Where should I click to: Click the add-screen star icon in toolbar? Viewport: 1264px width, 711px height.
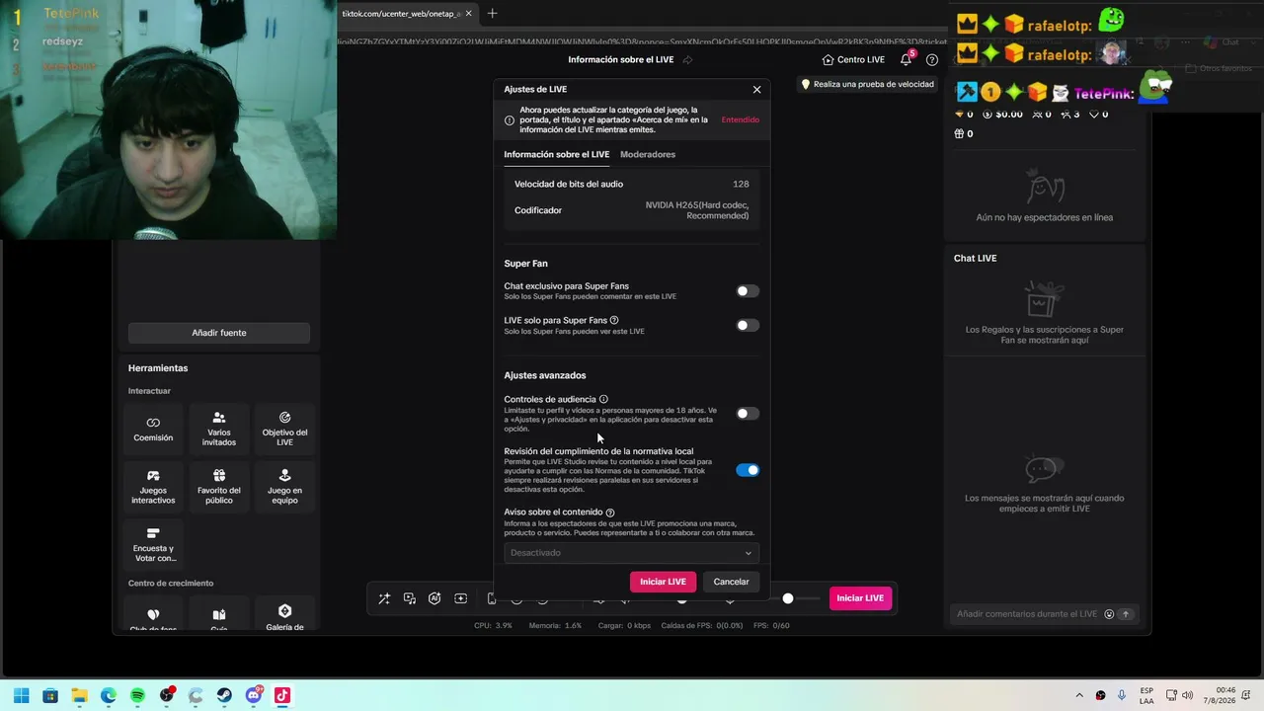pyautogui.click(x=460, y=598)
